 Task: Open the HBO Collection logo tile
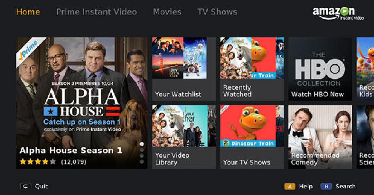320,69
